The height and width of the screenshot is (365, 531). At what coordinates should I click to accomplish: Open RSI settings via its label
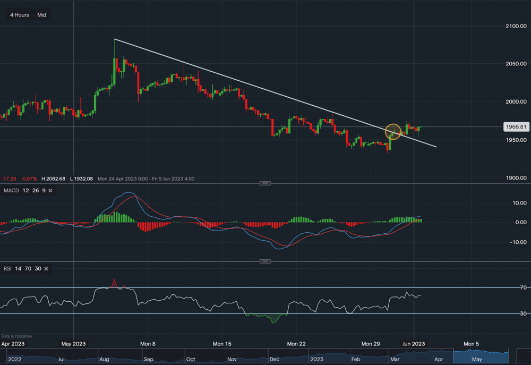[8, 269]
